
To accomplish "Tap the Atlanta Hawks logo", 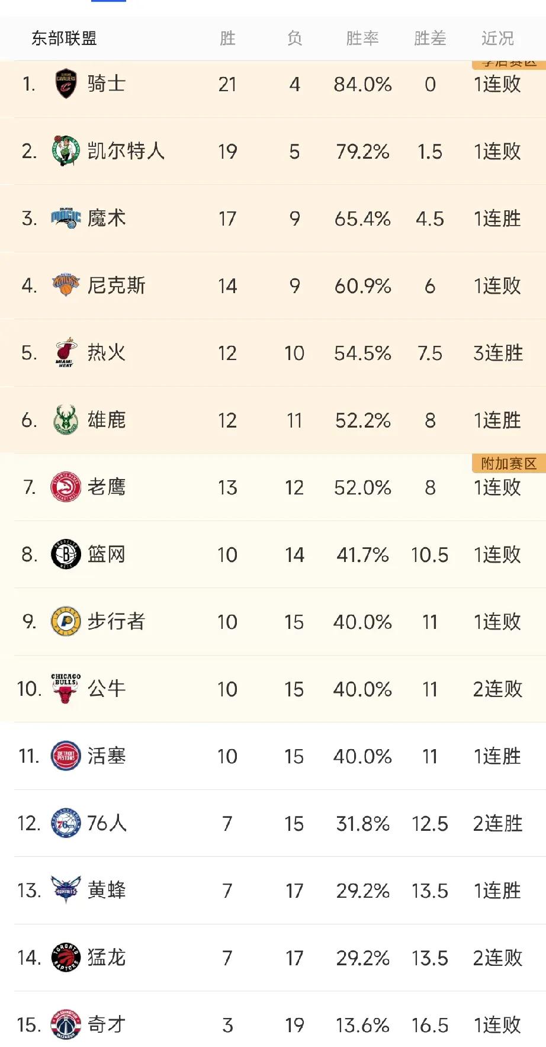I will click(x=66, y=487).
